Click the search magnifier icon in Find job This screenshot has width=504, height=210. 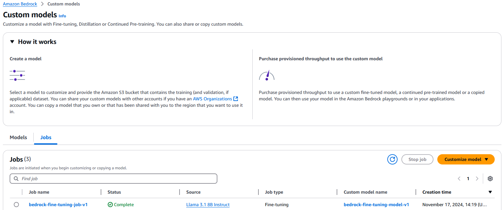(x=16, y=179)
